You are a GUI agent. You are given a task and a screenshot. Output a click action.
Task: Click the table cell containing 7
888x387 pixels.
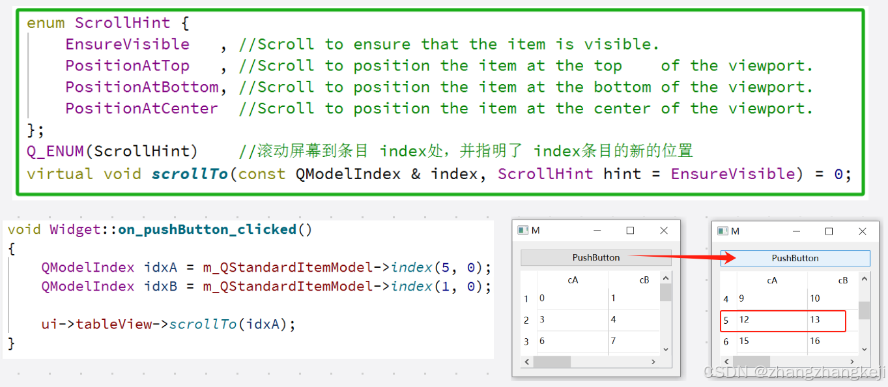635,341
